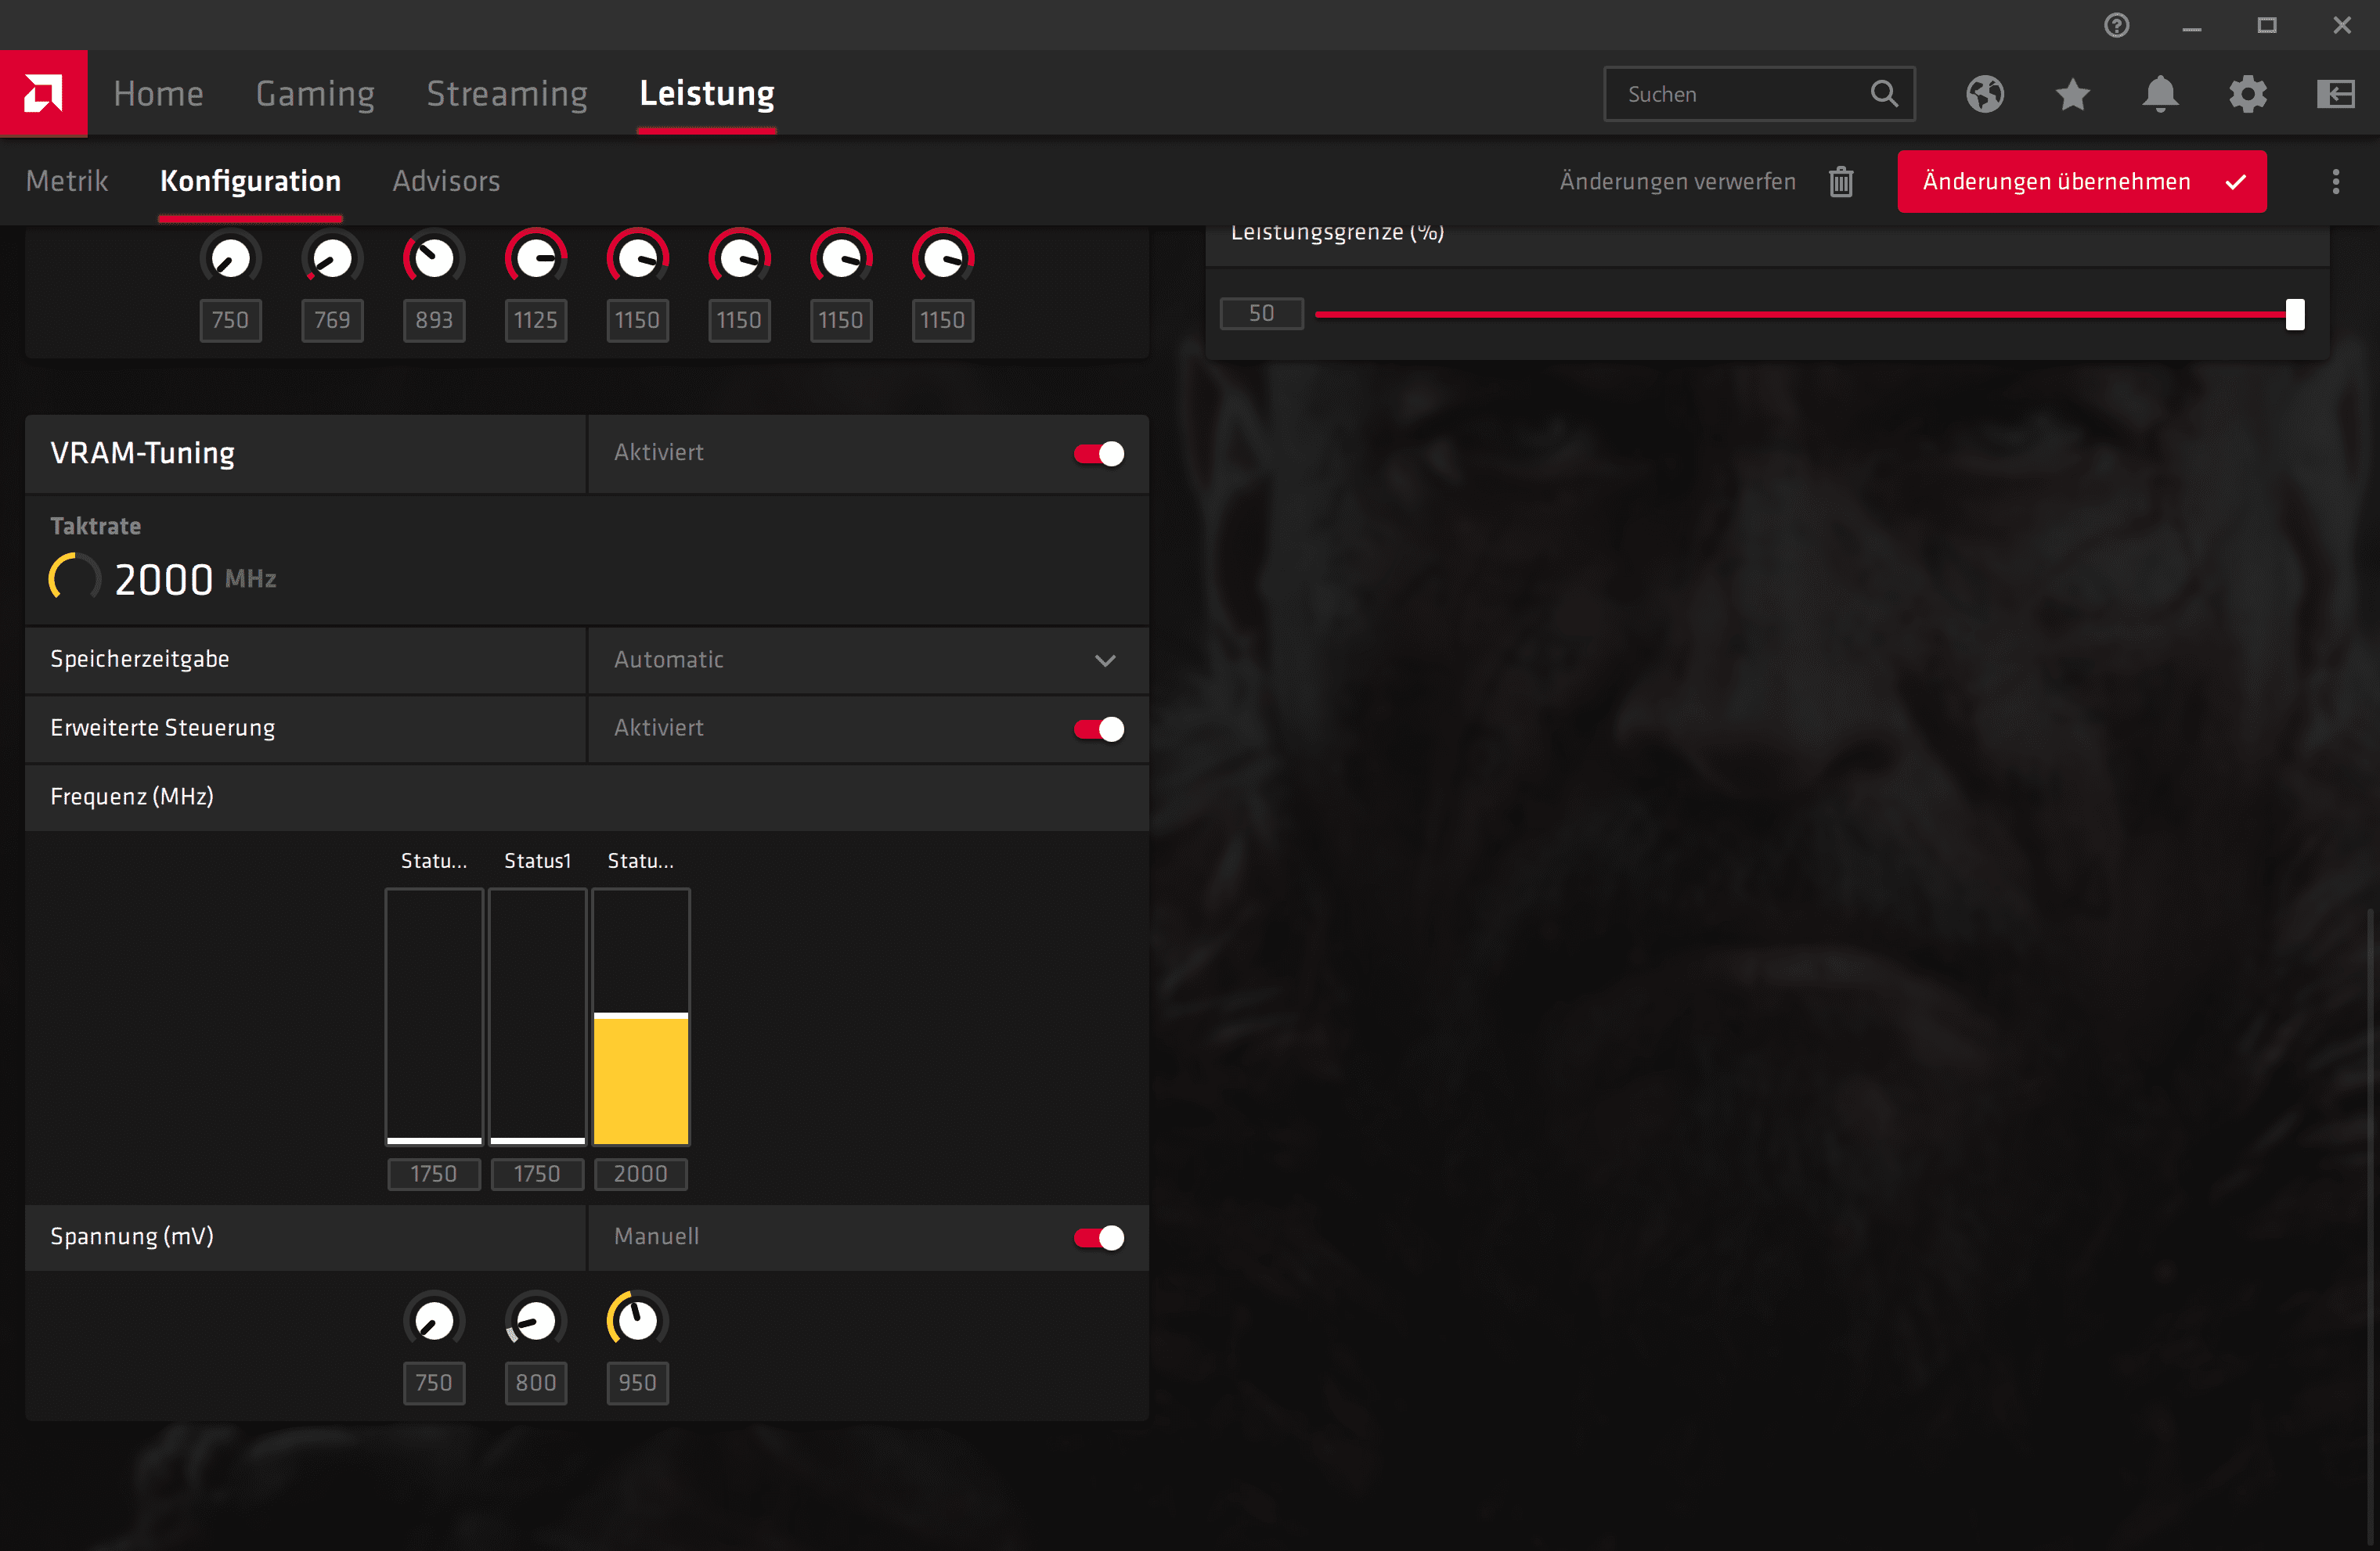Click the frequency value field showing 2000
The height and width of the screenshot is (1551, 2380).
[641, 1175]
